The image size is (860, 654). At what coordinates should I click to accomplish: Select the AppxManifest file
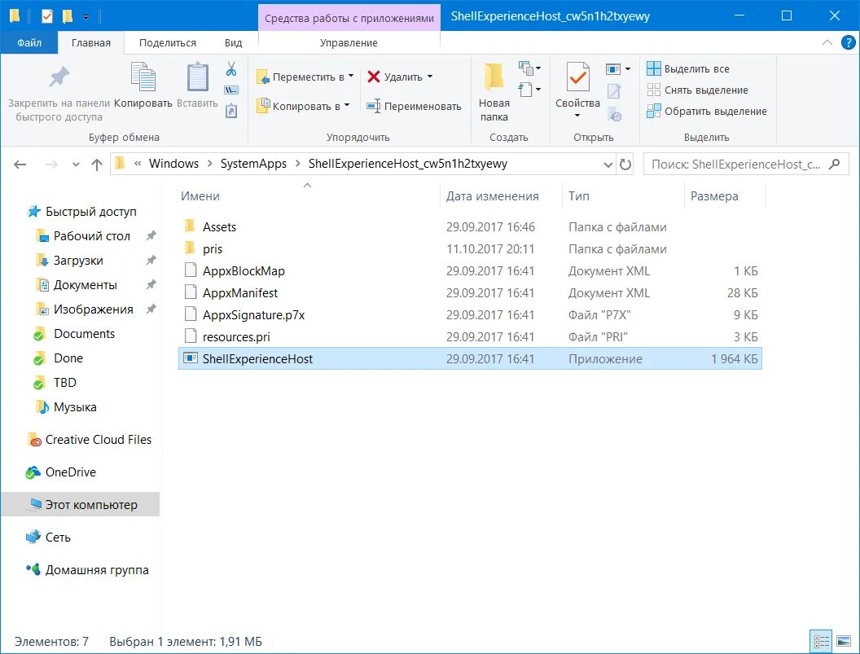(470, 292)
